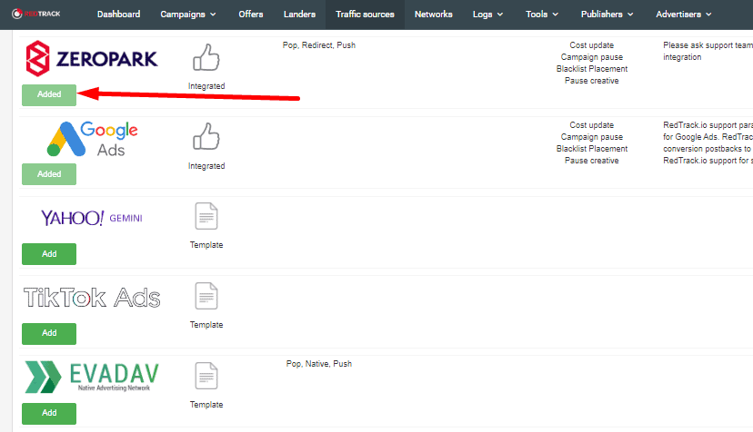Expand the Campaigns dropdown menu
753x432 pixels.
(188, 15)
